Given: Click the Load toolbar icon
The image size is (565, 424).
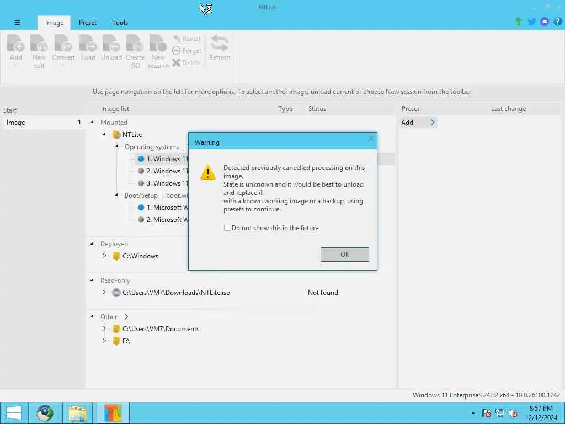Looking at the screenshot, I should 88,47.
